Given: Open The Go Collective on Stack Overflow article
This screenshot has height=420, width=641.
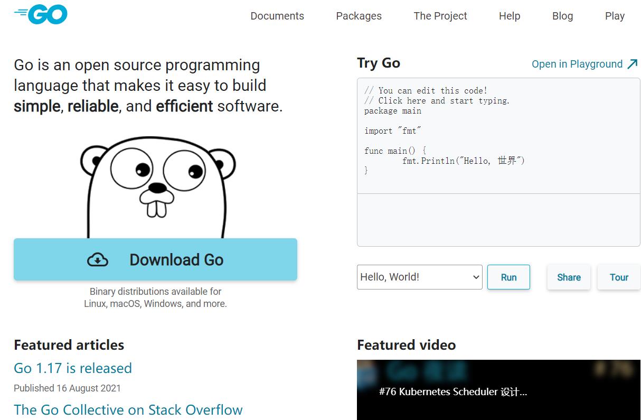Looking at the screenshot, I should coord(128,410).
